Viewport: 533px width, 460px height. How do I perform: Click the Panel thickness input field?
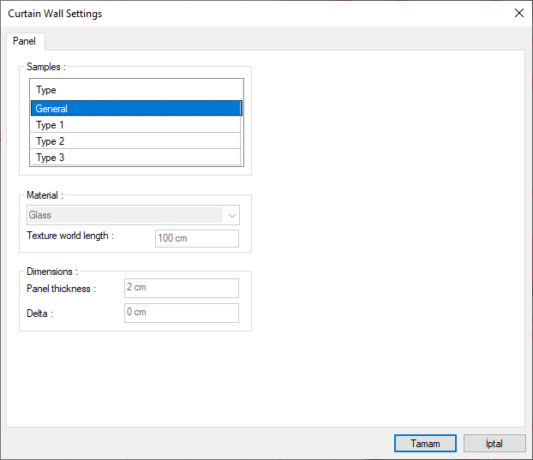click(x=181, y=288)
